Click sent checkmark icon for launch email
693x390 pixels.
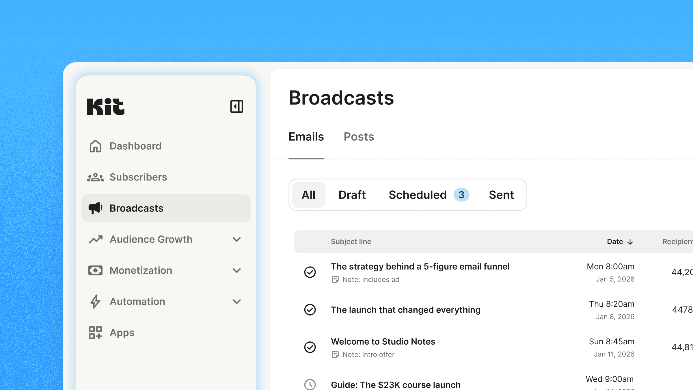(310, 310)
